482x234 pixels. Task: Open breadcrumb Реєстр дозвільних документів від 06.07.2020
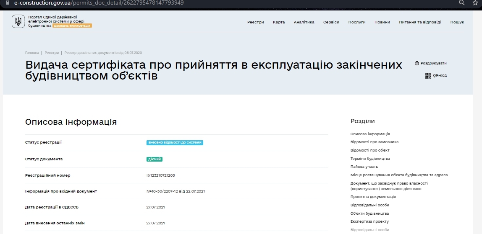(x=103, y=53)
